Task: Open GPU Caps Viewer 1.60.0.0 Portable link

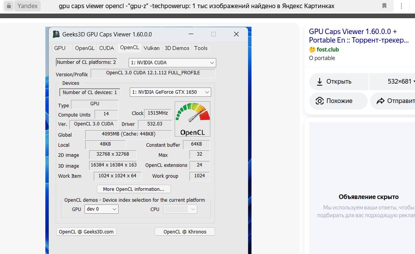Action: [x=359, y=36]
